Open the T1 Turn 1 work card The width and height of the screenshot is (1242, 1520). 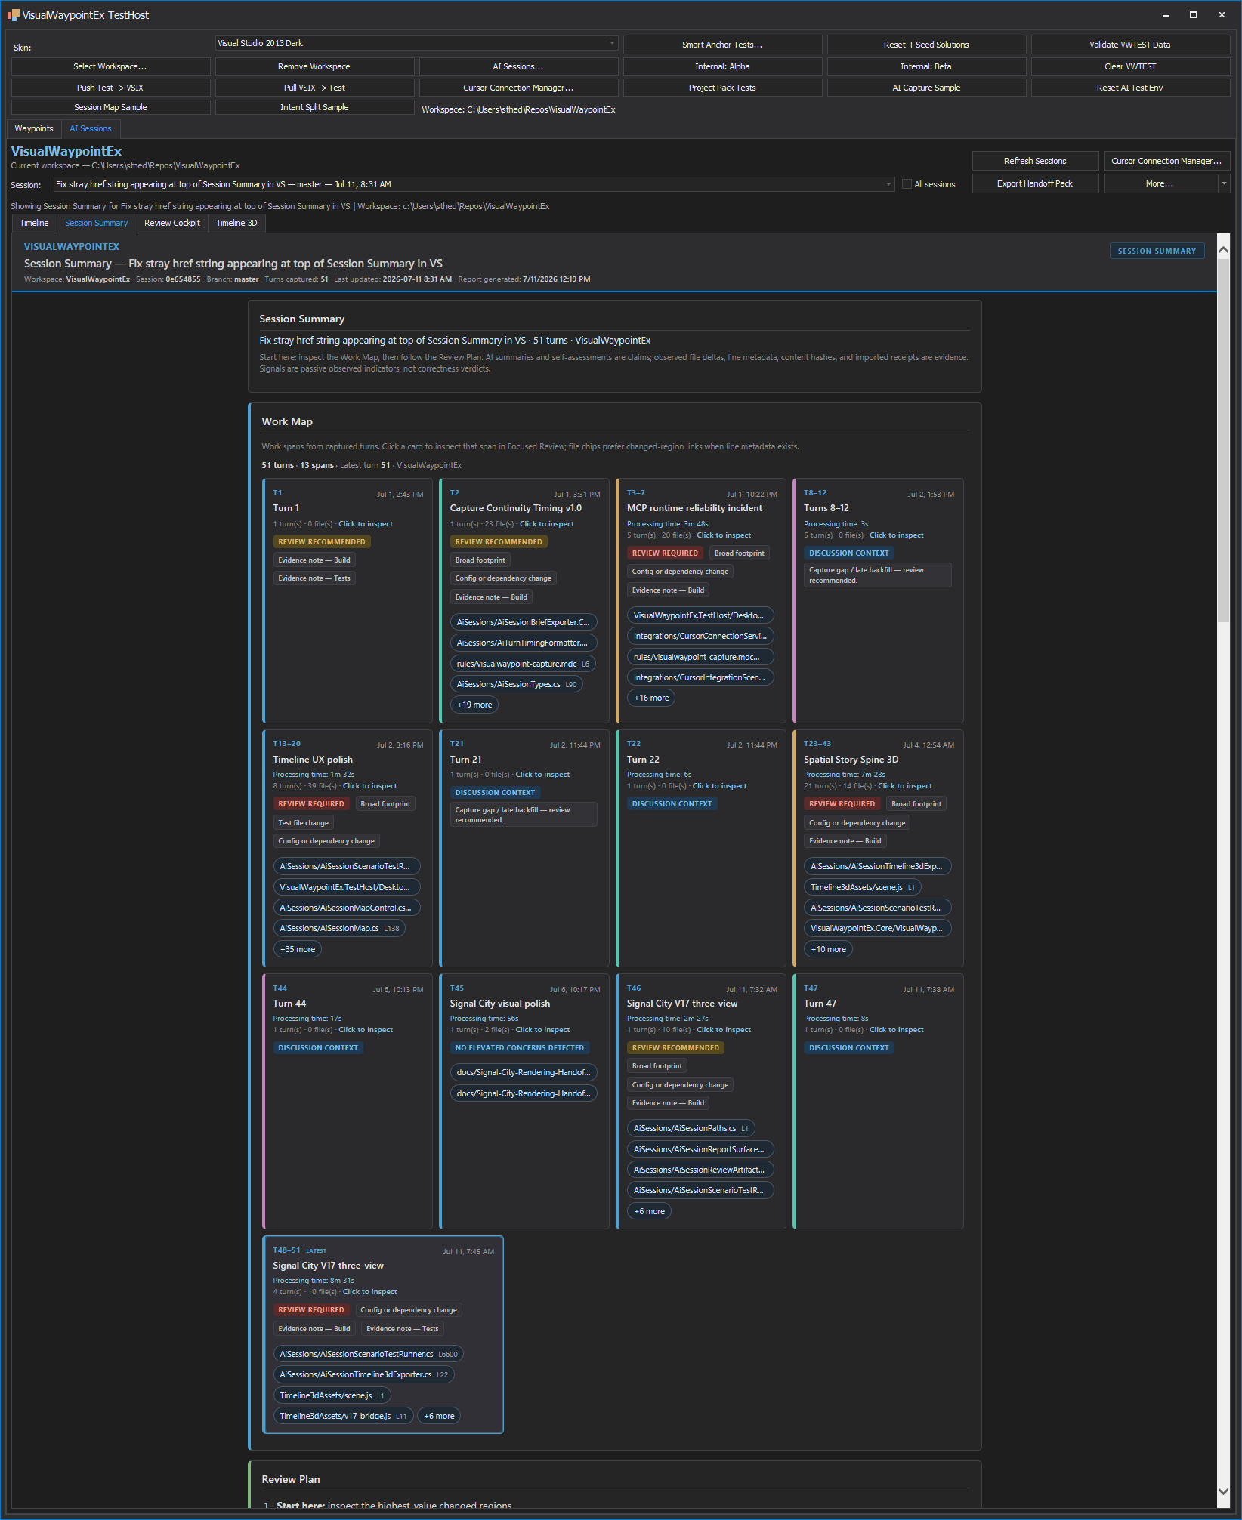pos(348,600)
